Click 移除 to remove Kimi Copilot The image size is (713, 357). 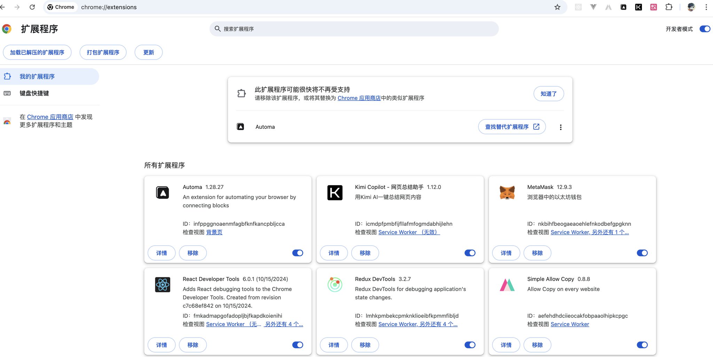coord(365,253)
